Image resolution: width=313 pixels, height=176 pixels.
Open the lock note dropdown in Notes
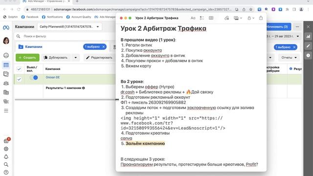point(251,18)
